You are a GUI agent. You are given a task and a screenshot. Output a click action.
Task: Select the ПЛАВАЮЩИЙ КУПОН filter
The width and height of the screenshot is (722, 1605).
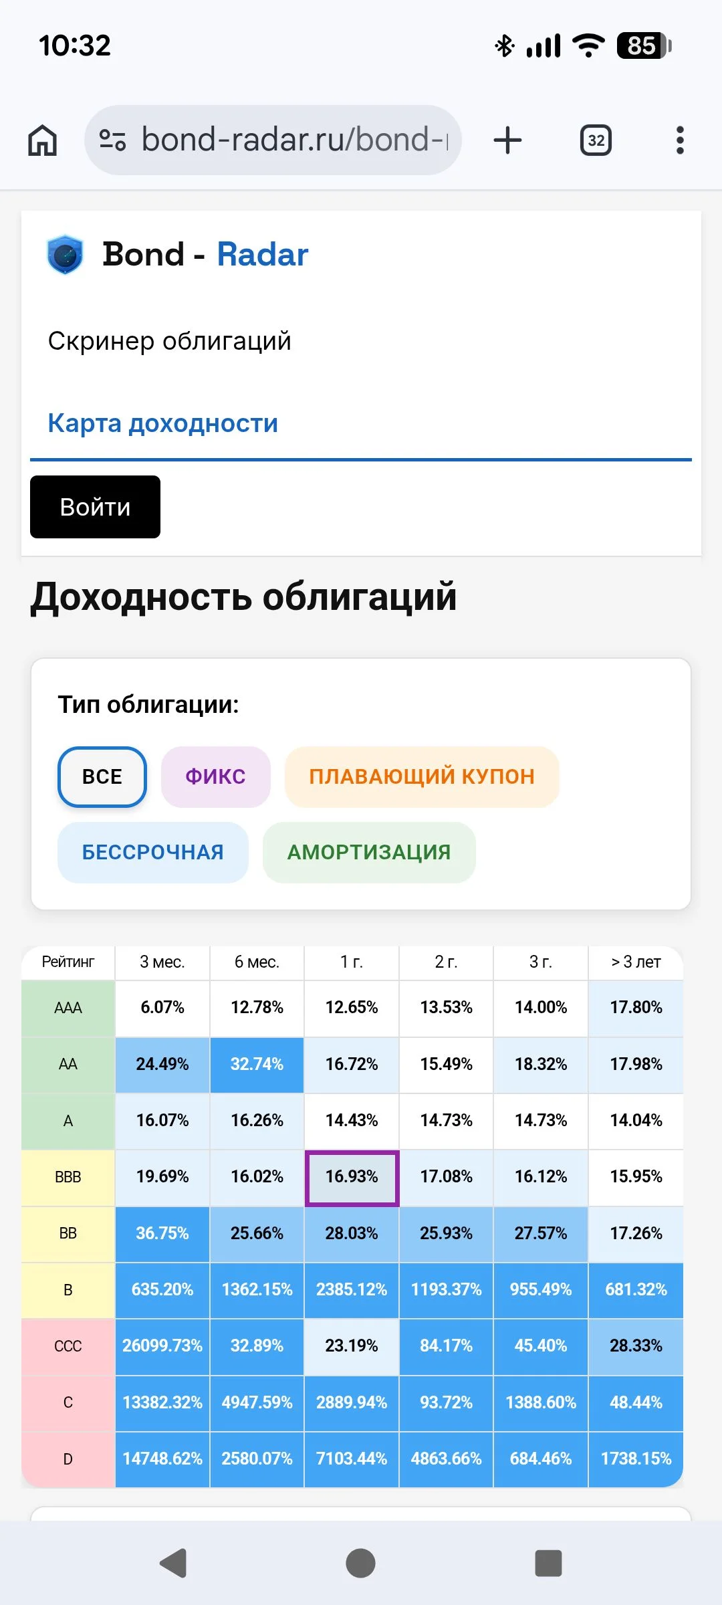pos(422,777)
